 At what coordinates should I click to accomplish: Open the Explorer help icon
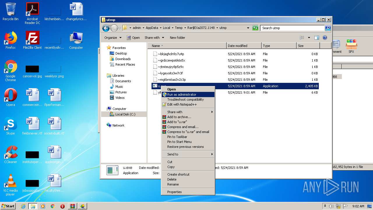[325, 38]
